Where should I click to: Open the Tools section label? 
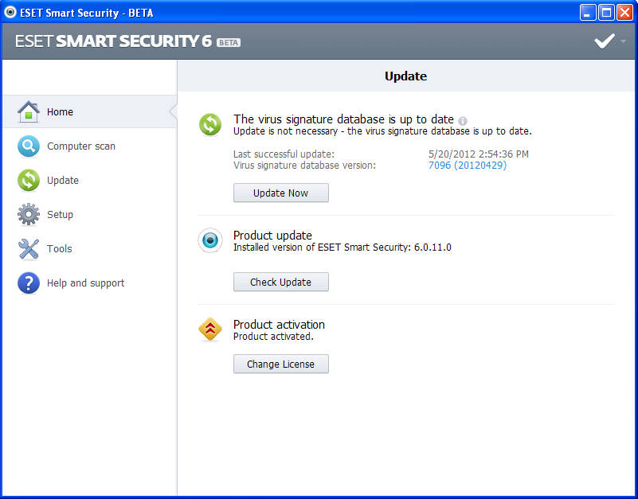59,249
